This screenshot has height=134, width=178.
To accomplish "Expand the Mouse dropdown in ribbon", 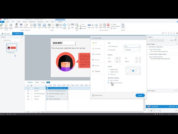I will tap(114, 28).
